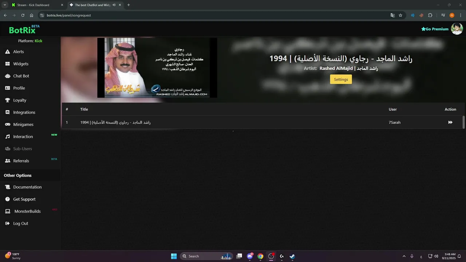This screenshot has height=262, width=466.
Task: Click the Kick platform label
Action: (39, 41)
